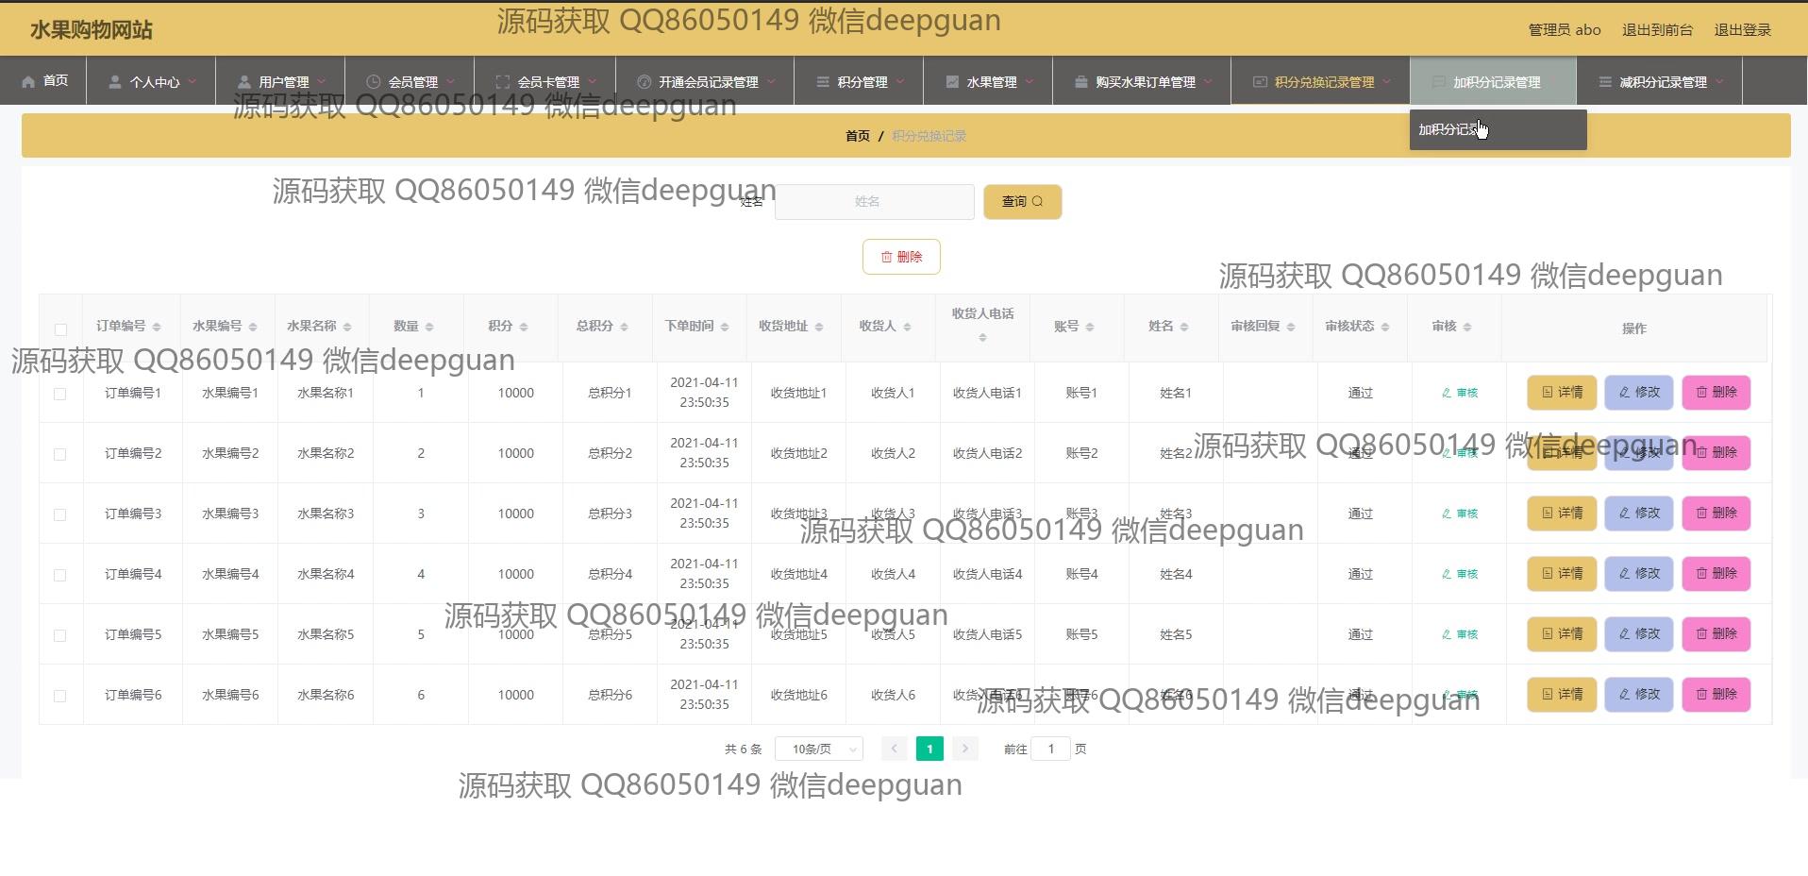This screenshot has height=876, width=1808.
Task: Click the pink 删除 button for 订单编号3
Action: [x=1716, y=514]
